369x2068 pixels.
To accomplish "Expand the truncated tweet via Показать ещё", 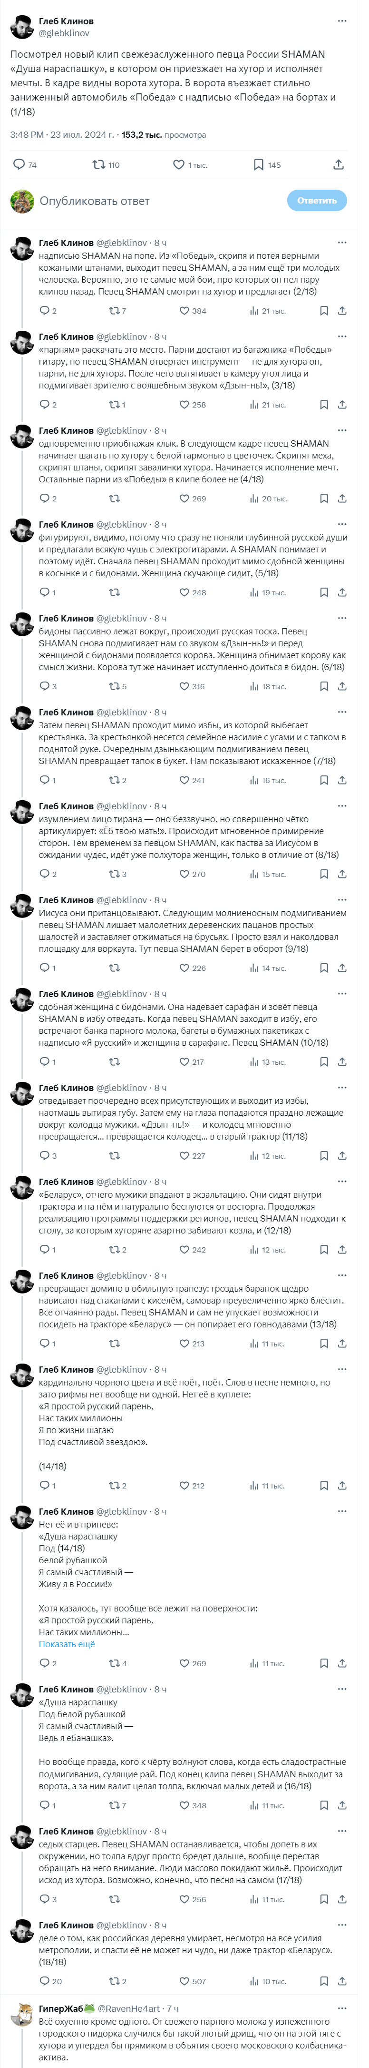I will 67,1643.
